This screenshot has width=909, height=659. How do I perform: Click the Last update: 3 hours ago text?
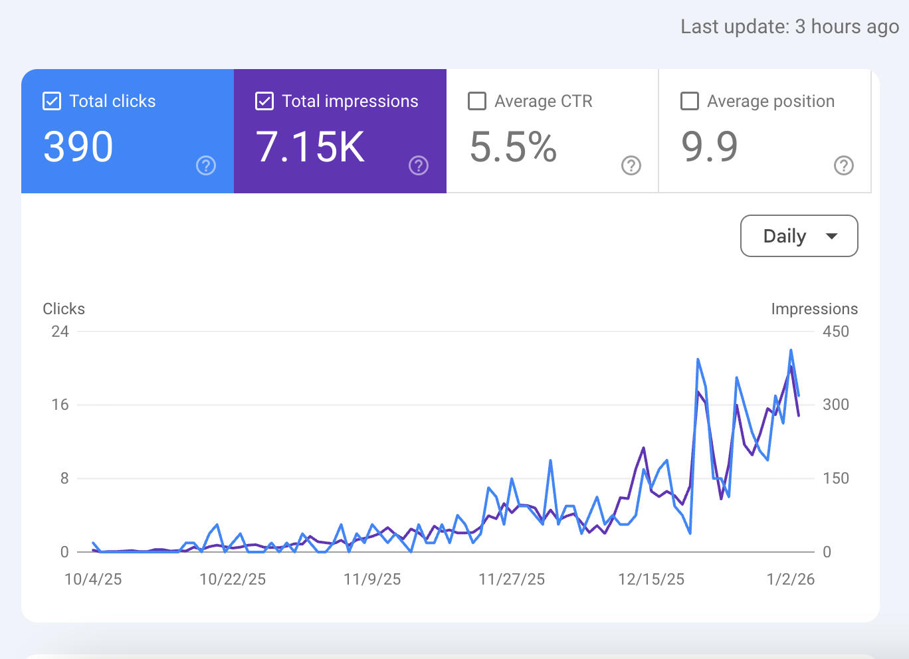coord(788,27)
